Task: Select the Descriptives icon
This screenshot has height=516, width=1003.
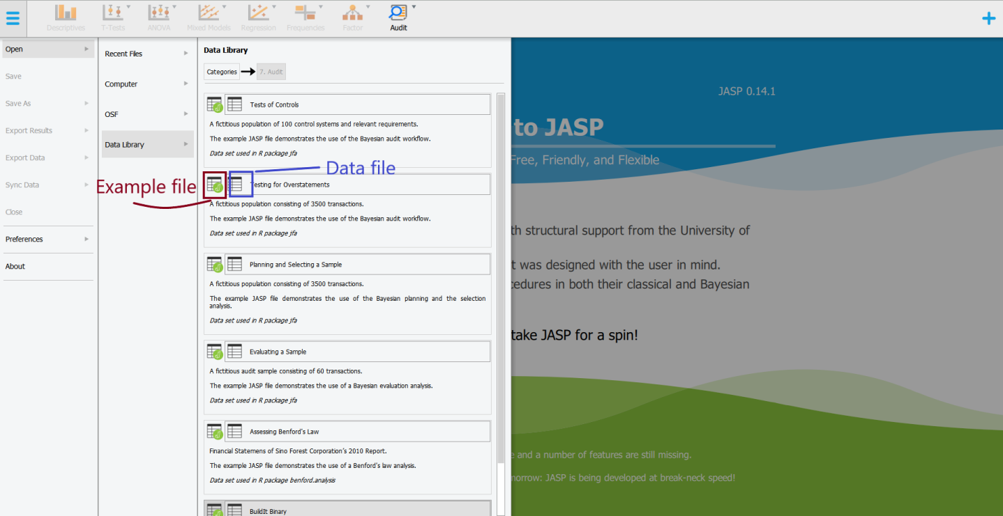Action: click(65, 14)
